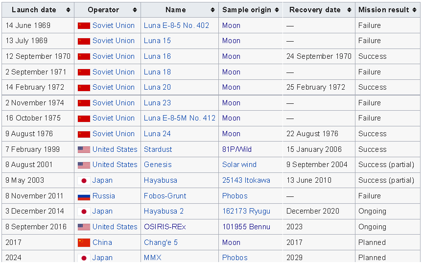Click flag icon in Luna 15 row
The width and height of the screenshot is (423, 265).
click(x=84, y=41)
